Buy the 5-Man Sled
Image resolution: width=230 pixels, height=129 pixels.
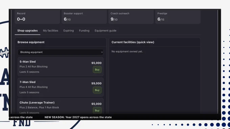click(97, 70)
